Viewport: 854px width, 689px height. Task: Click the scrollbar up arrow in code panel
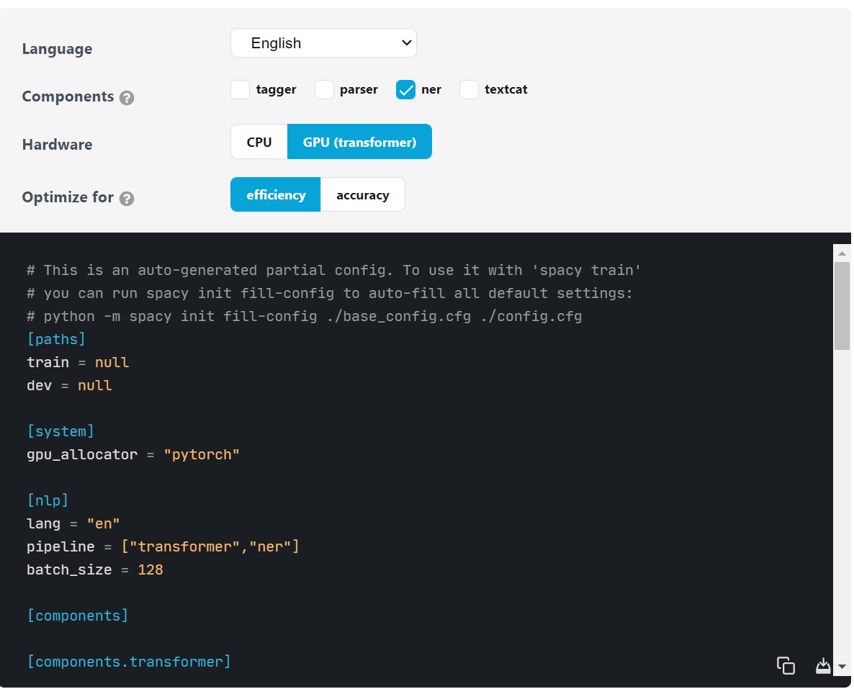coord(842,253)
